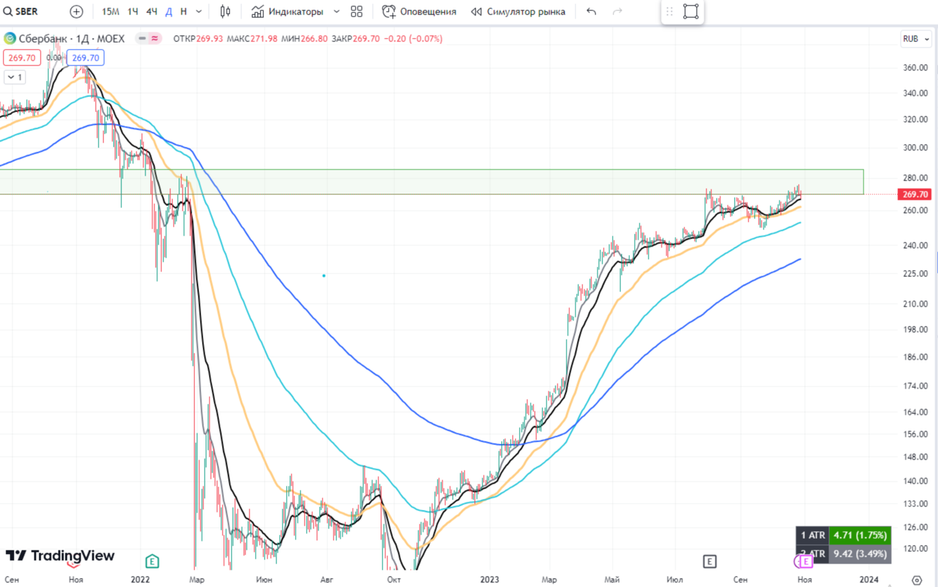This screenshot has width=938, height=587.
Task: Click the 210.00 price axis label
Action: point(916,303)
